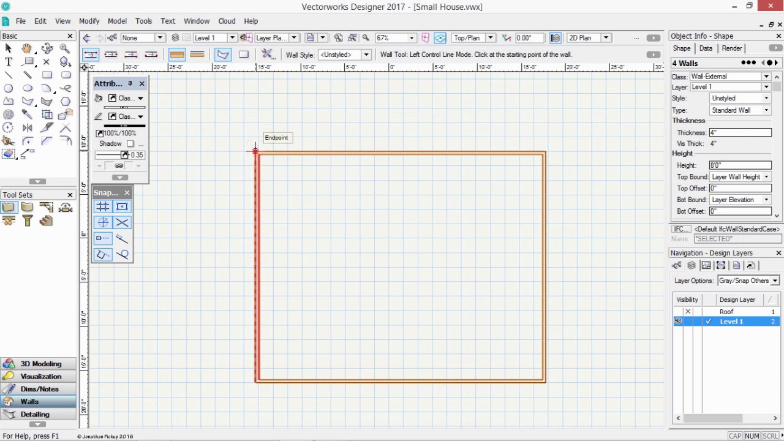Click the pen style icon in Attributes
Viewport: 784px width, 441px height.
[99, 116]
